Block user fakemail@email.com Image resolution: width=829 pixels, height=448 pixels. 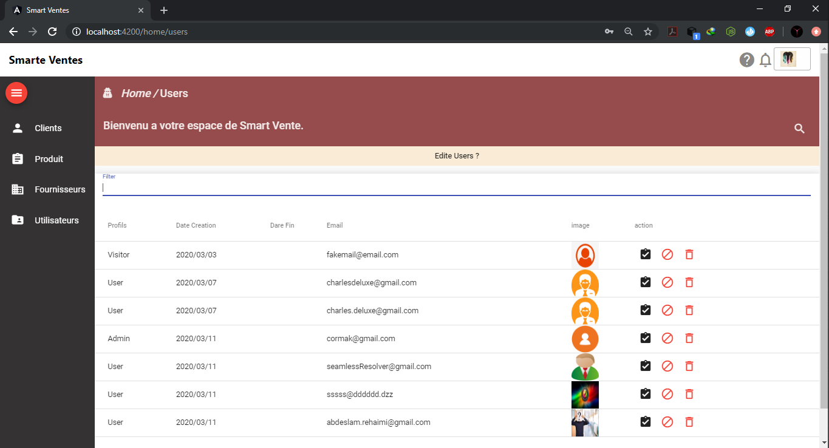pos(667,254)
